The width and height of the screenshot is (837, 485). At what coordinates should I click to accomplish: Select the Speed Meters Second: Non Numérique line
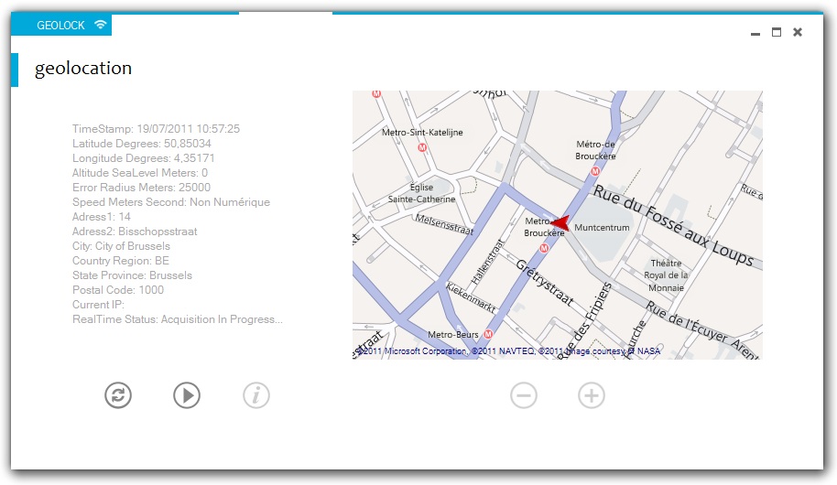171,202
